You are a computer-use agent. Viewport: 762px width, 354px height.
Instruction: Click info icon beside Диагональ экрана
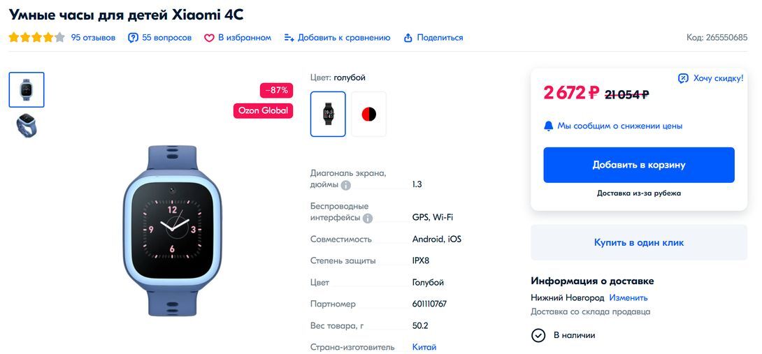[x=345, y=185]
